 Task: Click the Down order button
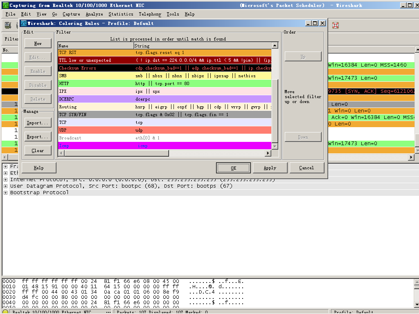click(303, 137)
